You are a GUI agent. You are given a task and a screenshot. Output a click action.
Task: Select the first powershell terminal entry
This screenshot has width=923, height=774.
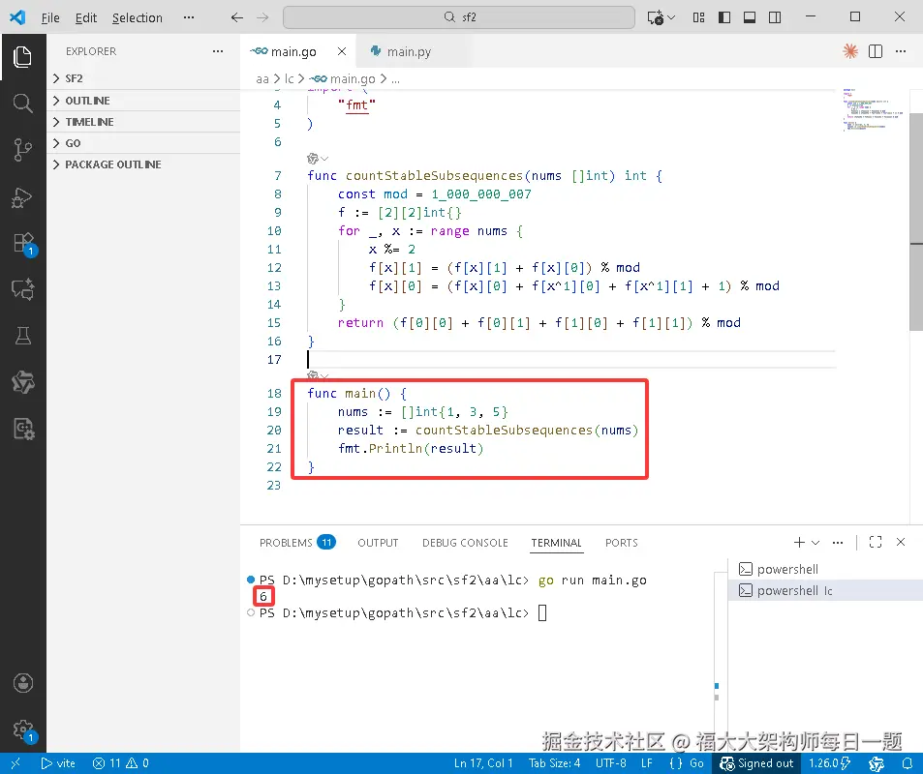825,569
